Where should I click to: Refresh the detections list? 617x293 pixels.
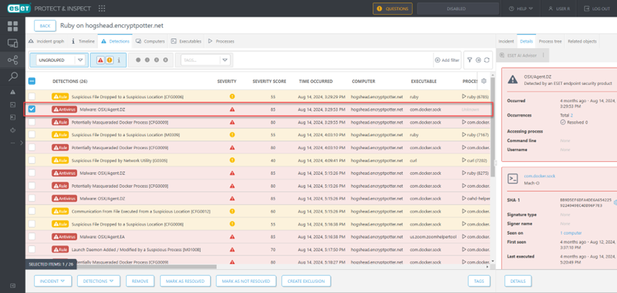coord(487,60)
